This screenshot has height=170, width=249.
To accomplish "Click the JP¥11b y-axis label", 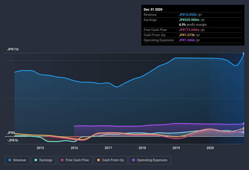I will coord(13,49).
